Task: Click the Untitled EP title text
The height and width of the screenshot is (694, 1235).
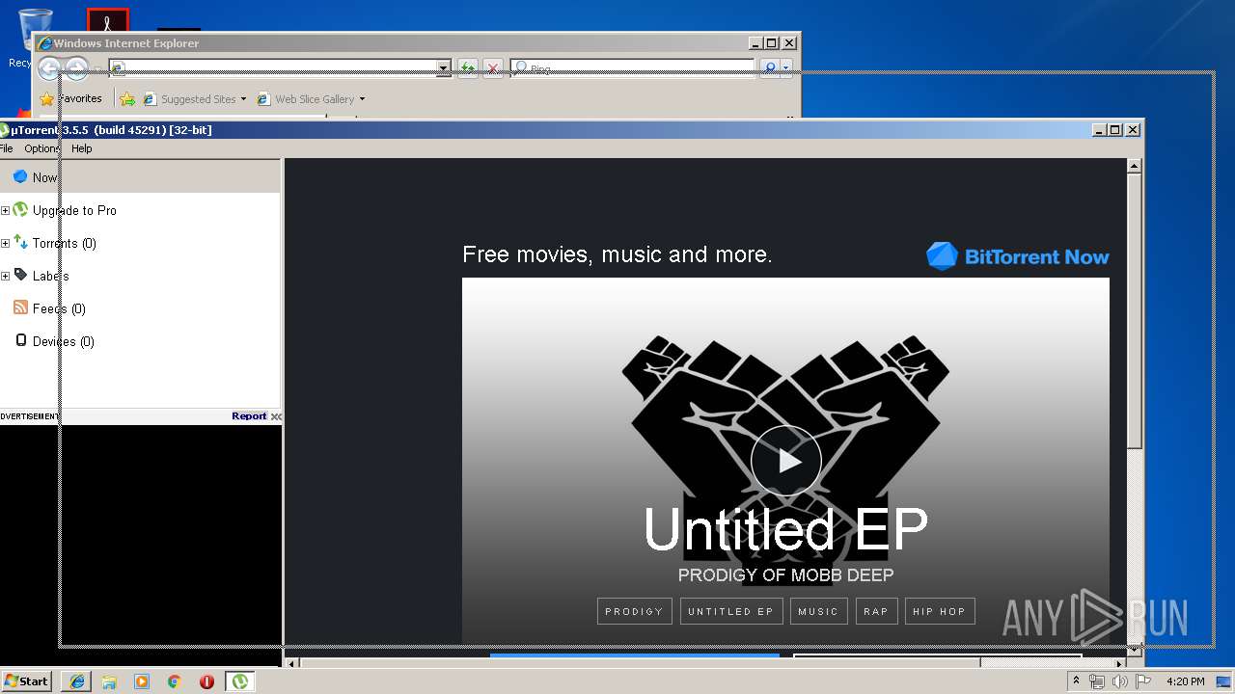Action: [785, 529]
